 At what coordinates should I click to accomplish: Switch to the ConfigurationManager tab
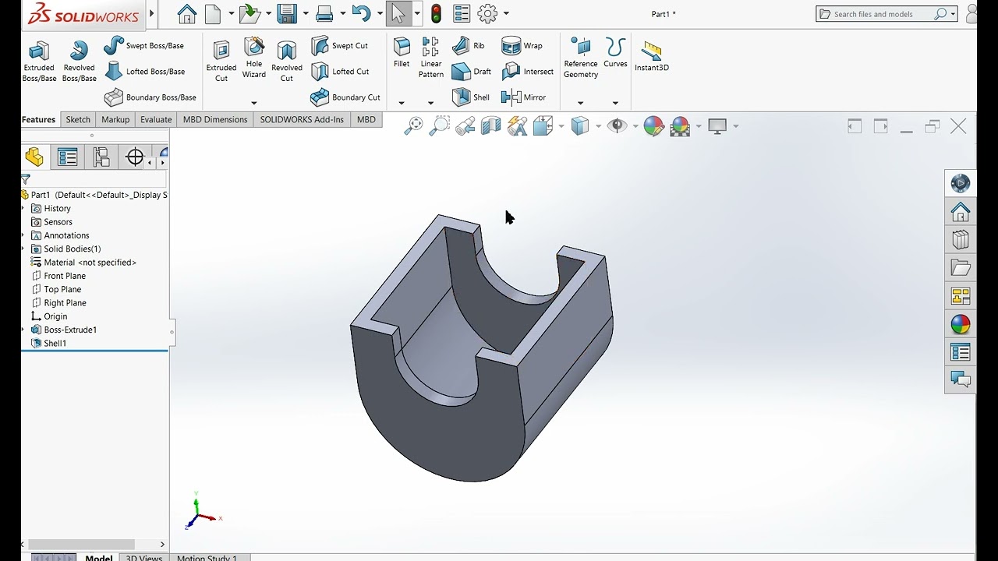101,157
